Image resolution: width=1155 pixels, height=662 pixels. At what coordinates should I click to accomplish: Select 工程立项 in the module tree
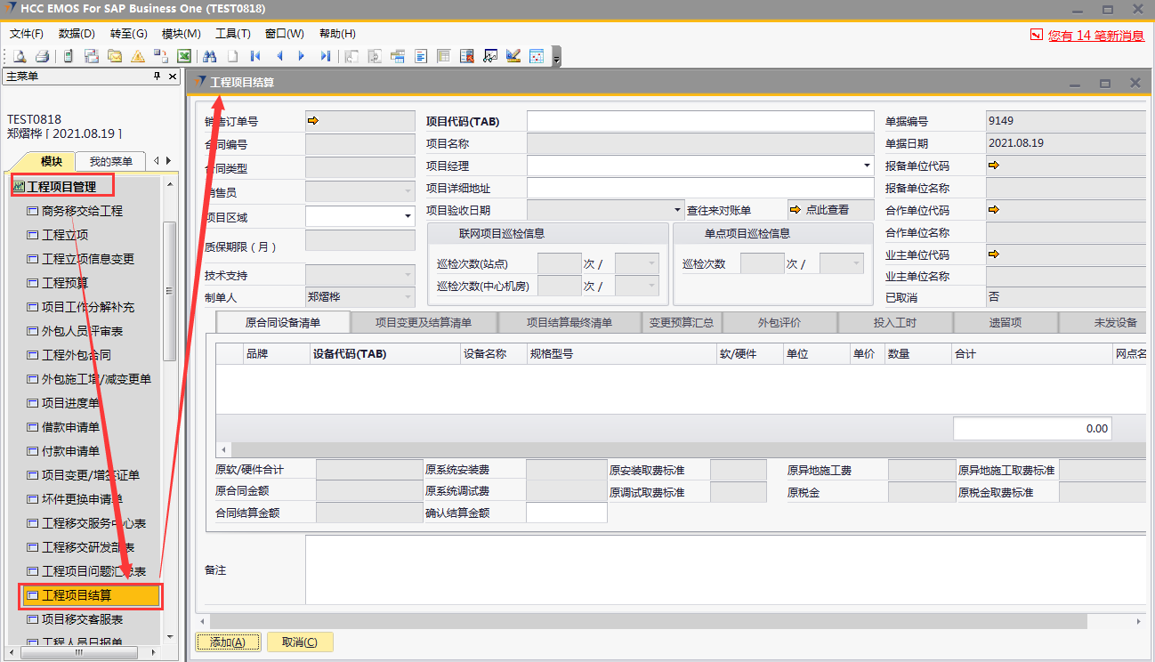click(65, 235)
